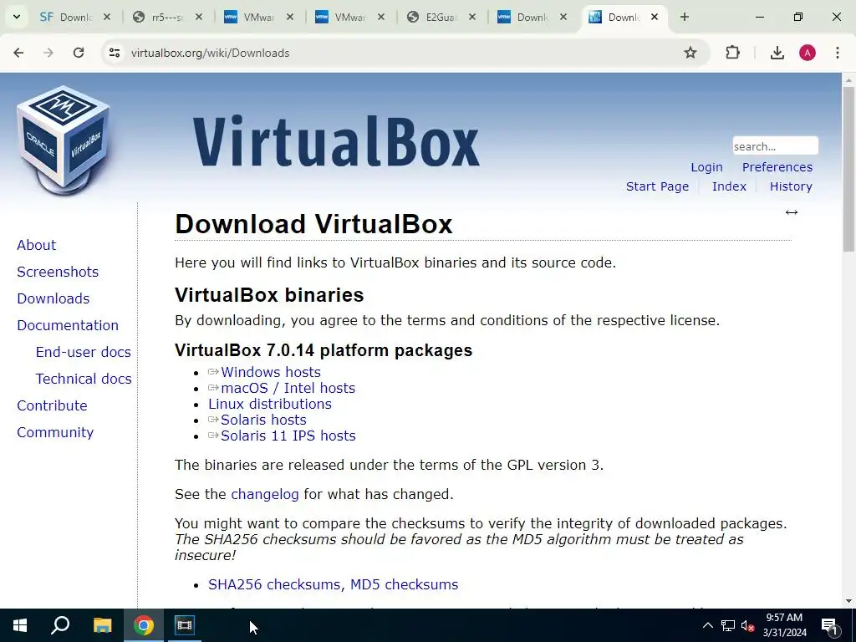Click the browser forward arrow

pyautogui.click(x=48, y=53)
